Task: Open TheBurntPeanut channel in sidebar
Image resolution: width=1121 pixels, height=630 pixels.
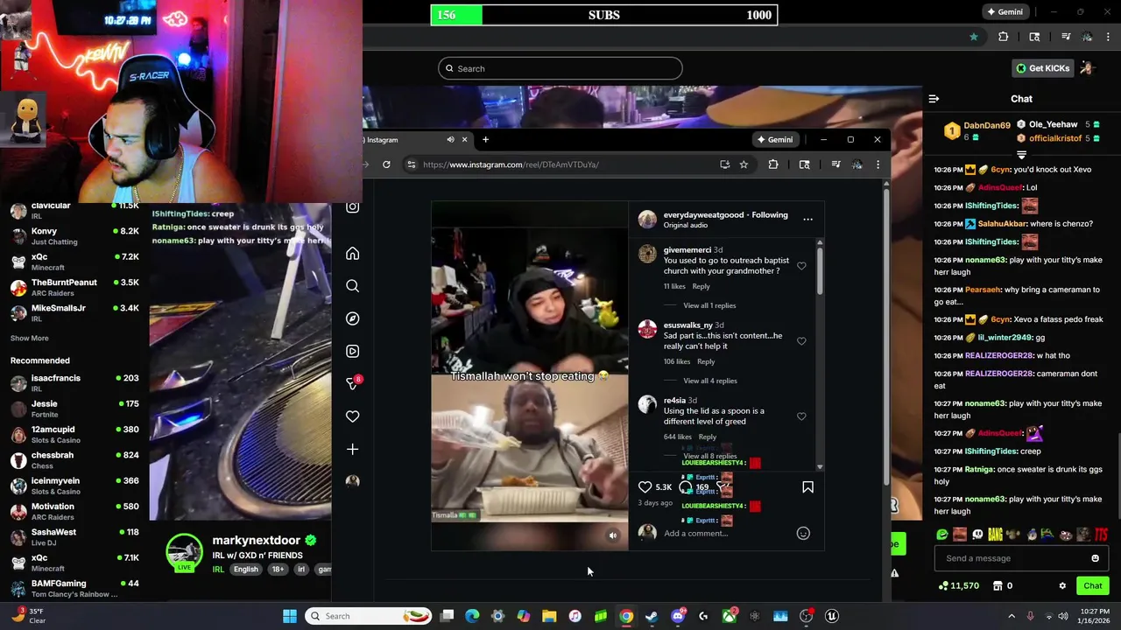Action: [x=74, y=287]
